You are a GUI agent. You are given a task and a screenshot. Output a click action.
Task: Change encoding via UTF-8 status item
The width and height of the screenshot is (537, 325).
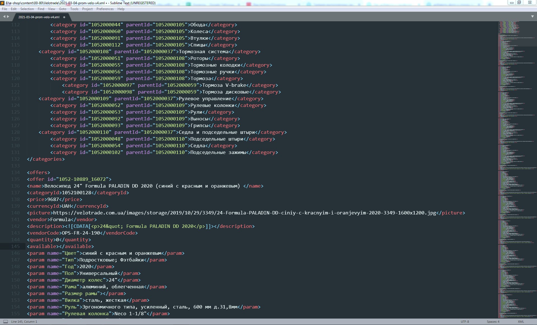click(465, 322)
